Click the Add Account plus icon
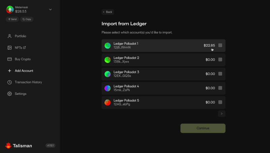This screenshot has width=270, height=153. pyautogui.click(x=9, y=71)
